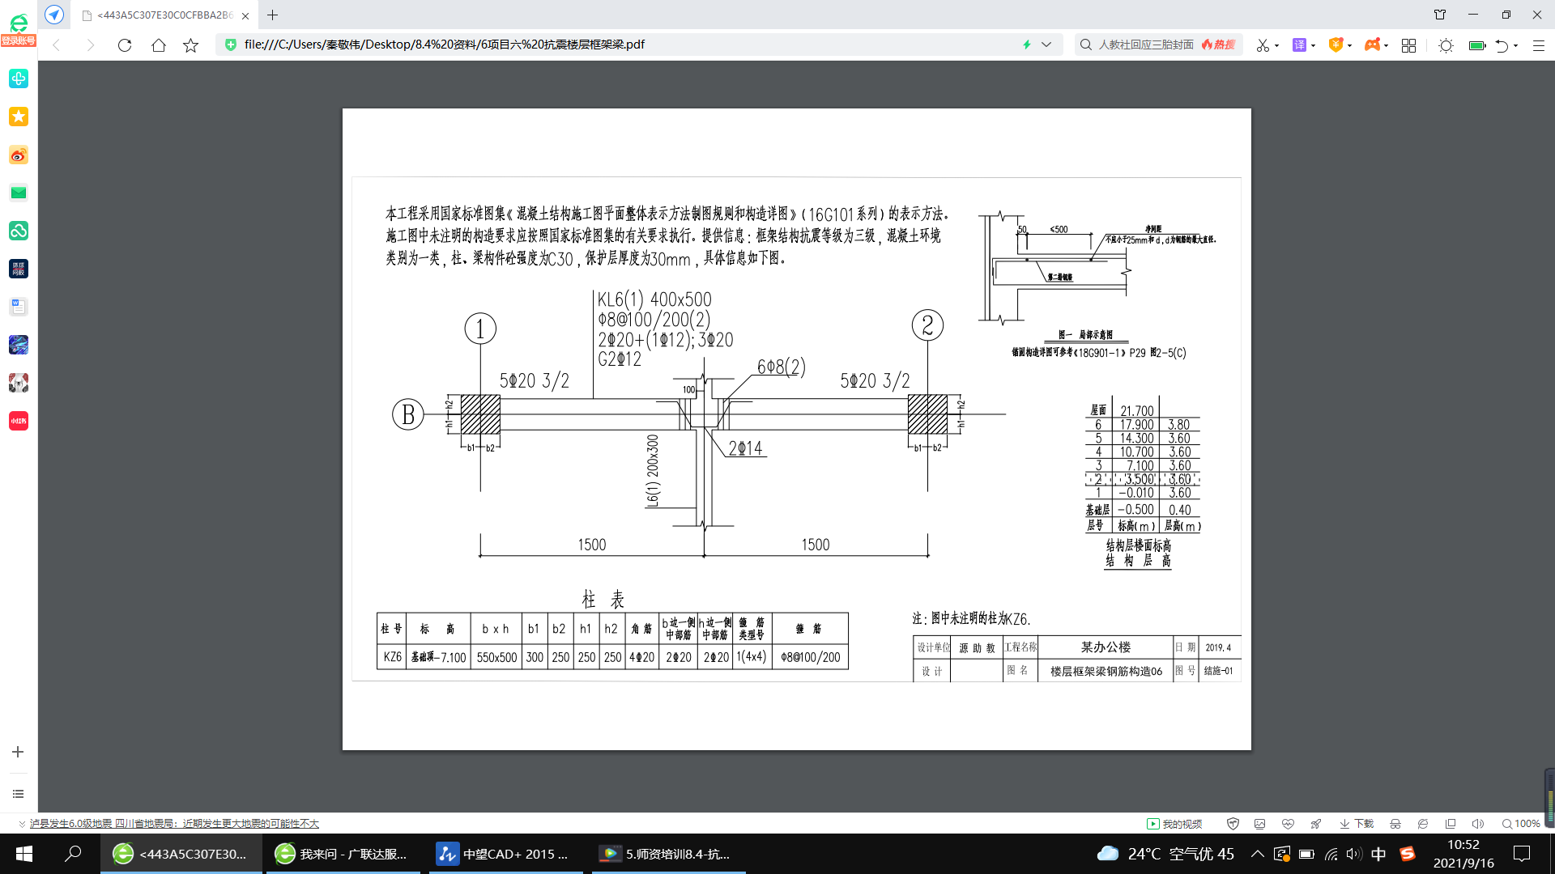Open the browser hamburger menu
The width and height of the screenshot is (1555, 874).
pyautogui.click(x=1539, y=45)
